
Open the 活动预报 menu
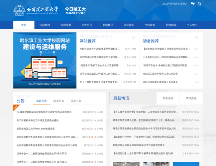click(45, 25)
